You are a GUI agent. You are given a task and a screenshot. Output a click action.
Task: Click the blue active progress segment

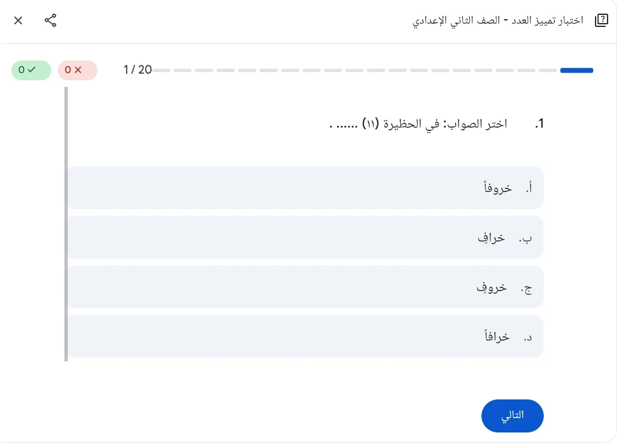click(x=576, y=70)
